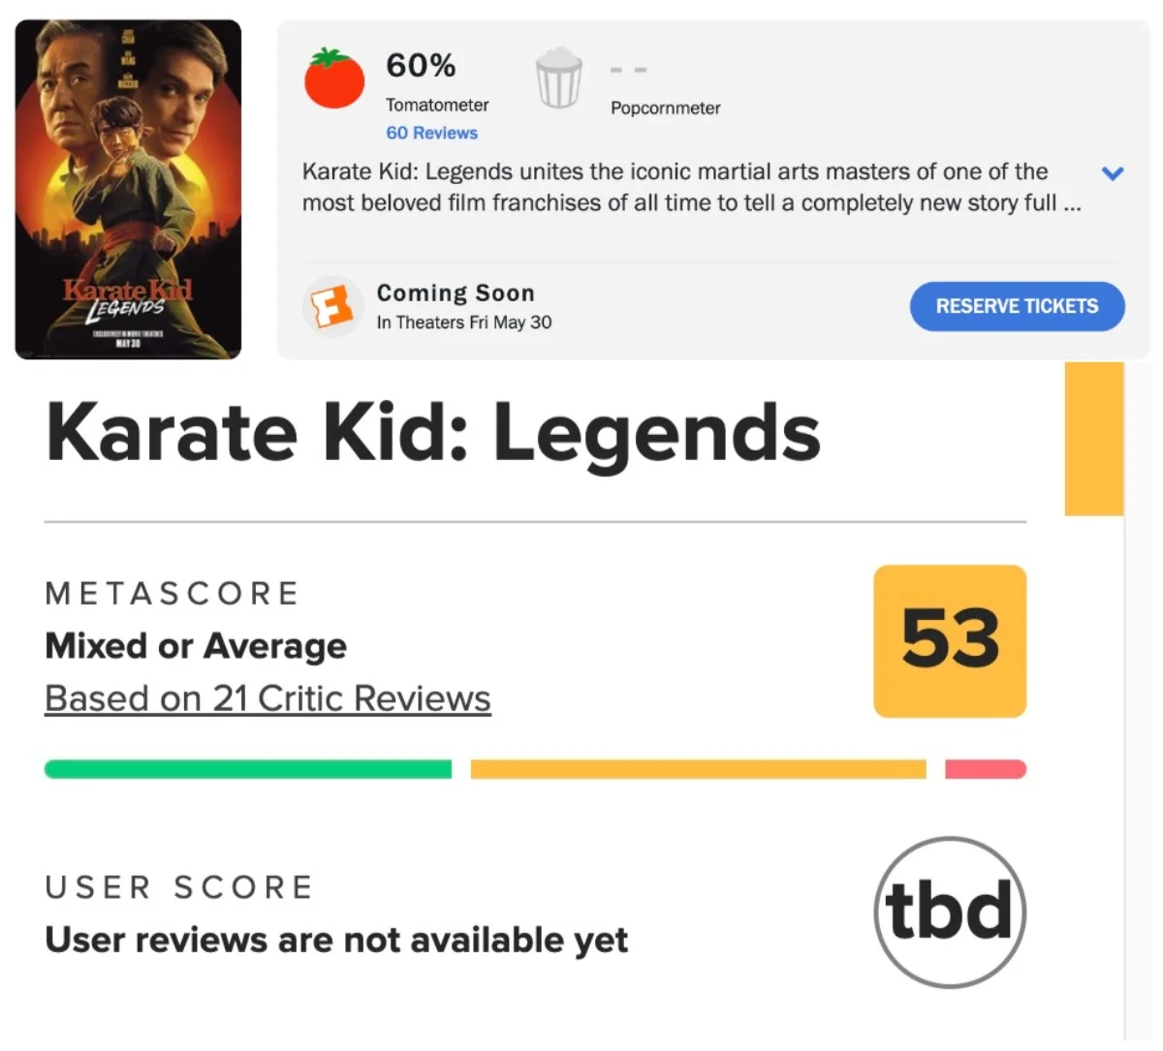Click the Reserve Tickets button

[x=1017, y=306]
